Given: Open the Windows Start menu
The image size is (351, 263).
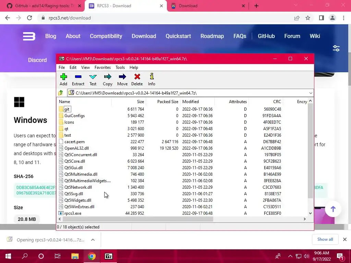Looking at the screenshot, I should 8,256.
